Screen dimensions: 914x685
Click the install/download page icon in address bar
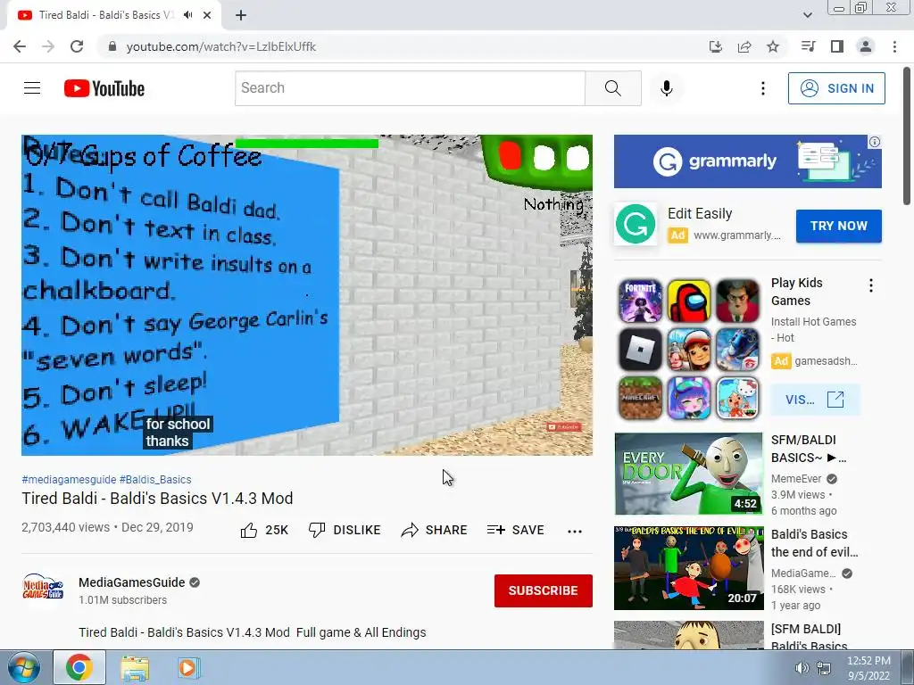[715, 46]
